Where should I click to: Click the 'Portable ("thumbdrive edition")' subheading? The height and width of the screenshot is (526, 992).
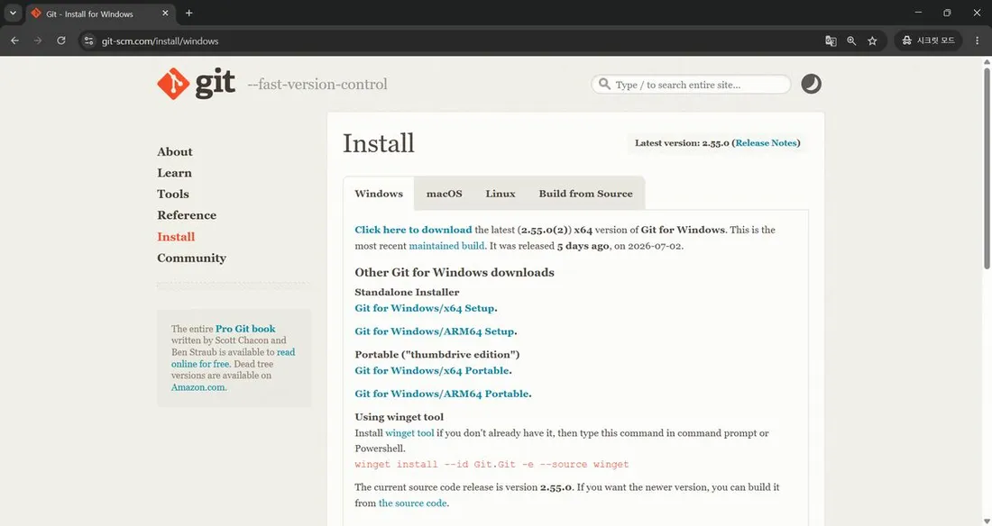(437, 355)
